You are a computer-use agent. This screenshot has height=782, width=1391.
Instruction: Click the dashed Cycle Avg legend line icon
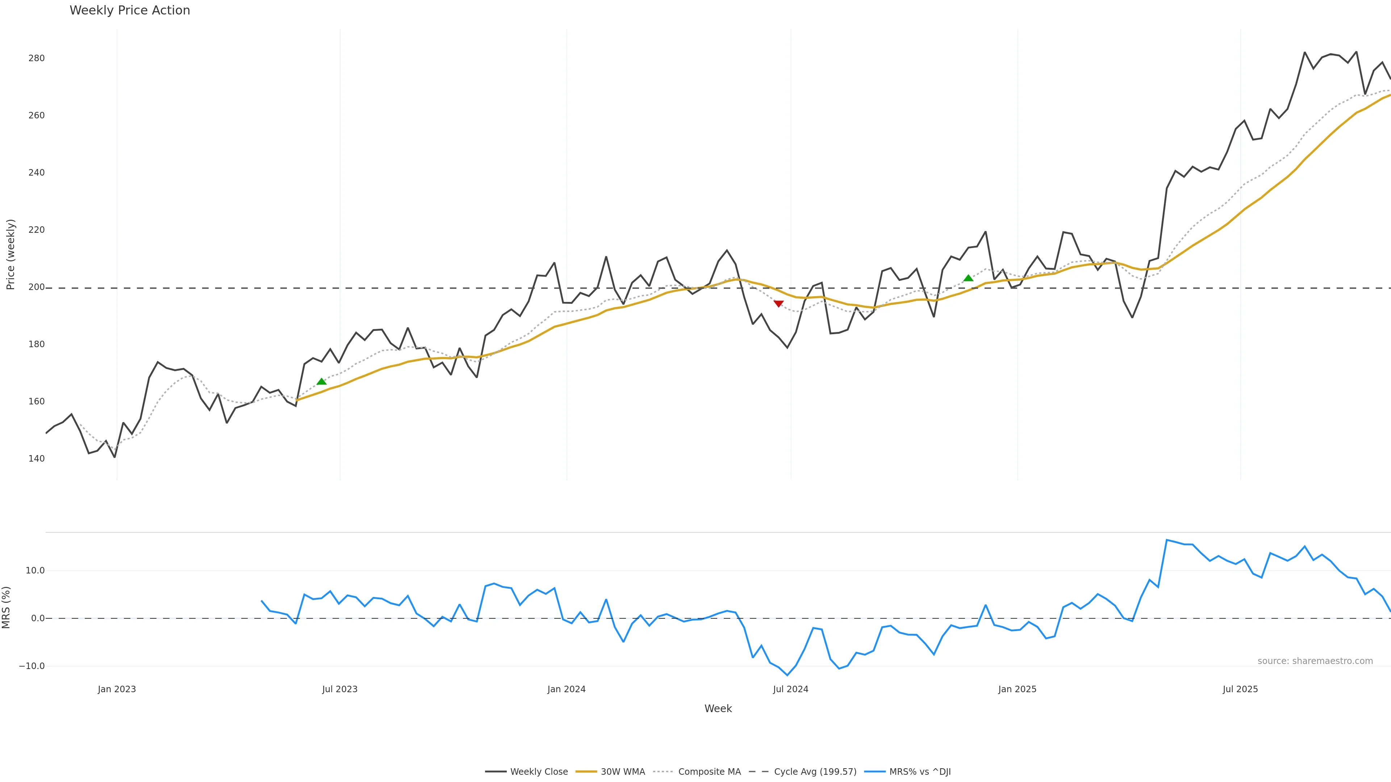759,772
